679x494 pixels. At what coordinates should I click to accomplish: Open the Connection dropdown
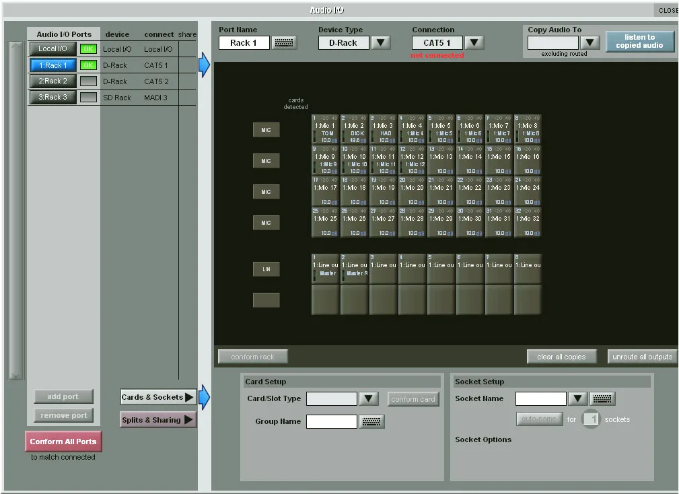point(474,43)
